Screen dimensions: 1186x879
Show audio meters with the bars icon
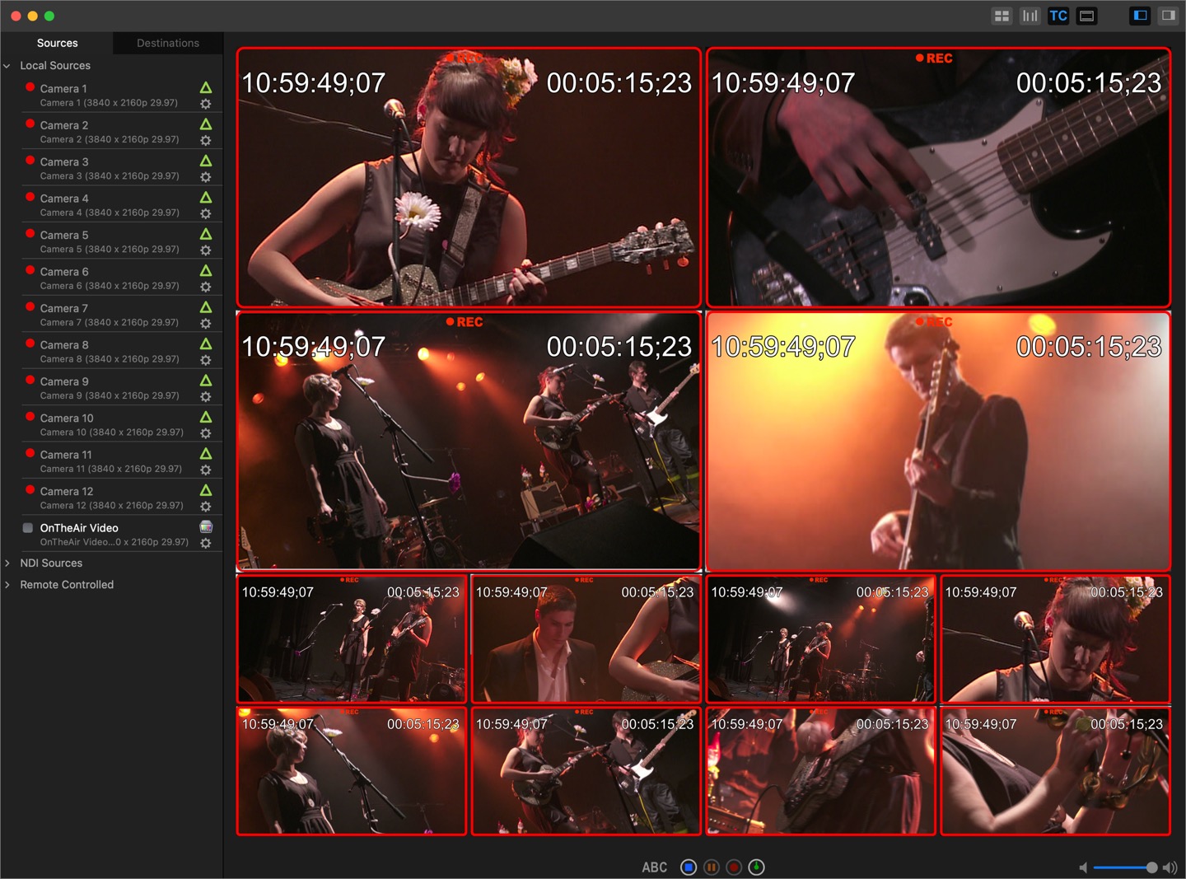click(x=1030, y=16)
